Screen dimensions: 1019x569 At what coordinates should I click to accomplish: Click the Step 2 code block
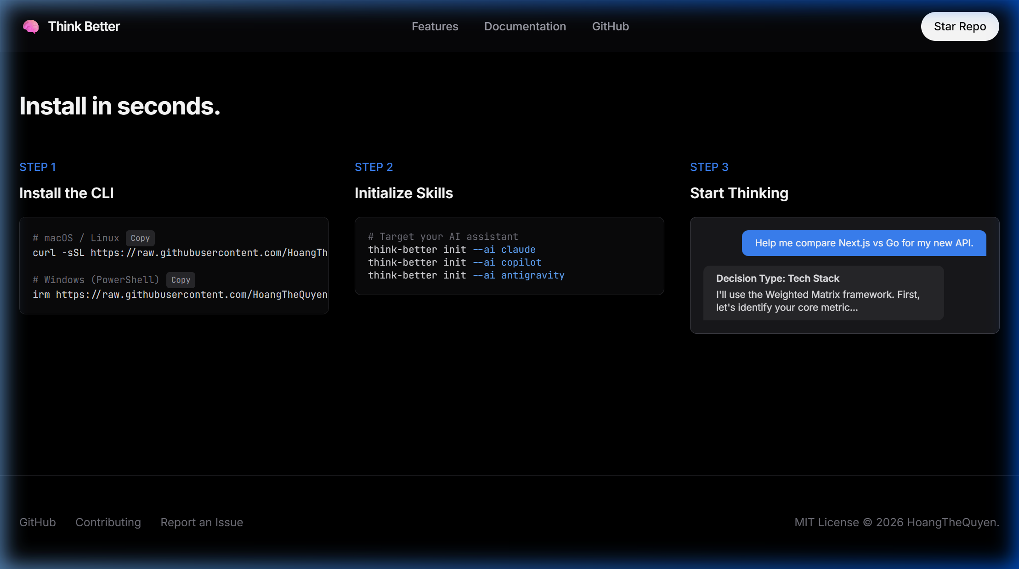coord(509,256)
